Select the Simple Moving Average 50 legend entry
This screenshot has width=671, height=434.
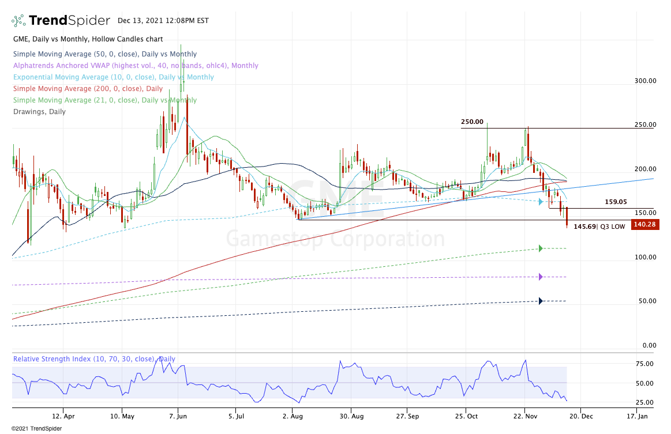pyautogui.click(x=105, y=54)
